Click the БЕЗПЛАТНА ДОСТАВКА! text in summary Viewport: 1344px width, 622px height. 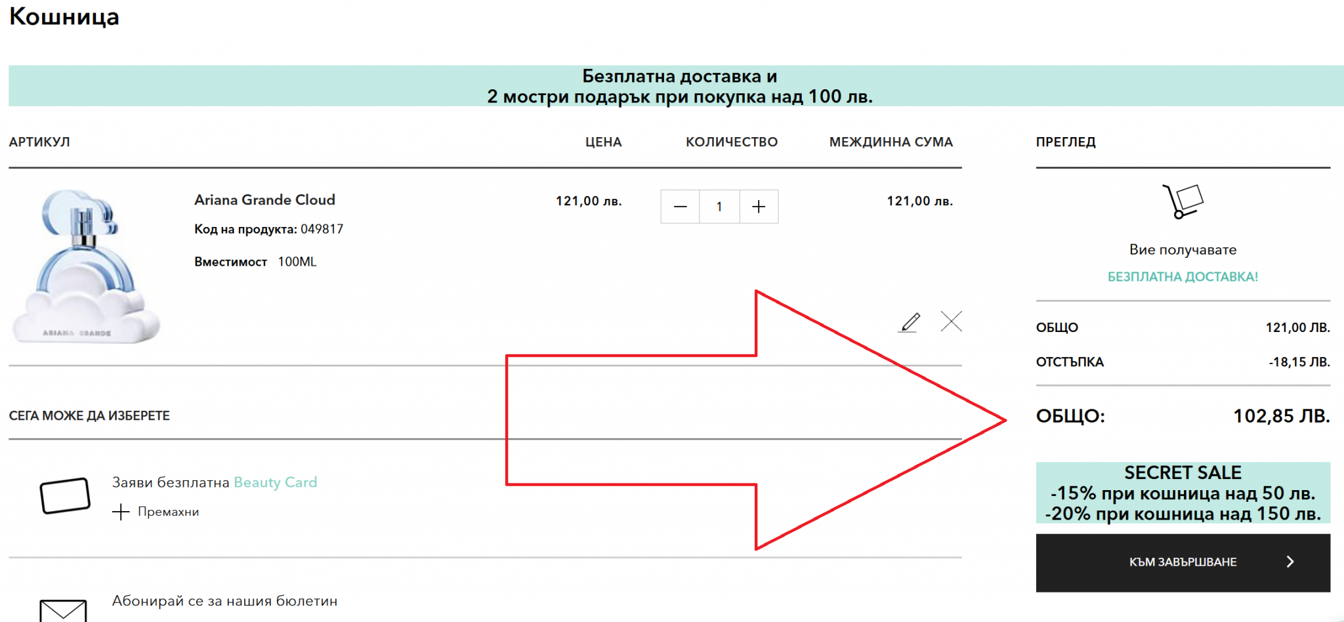pyautogui.click(x=1183, y=277)
